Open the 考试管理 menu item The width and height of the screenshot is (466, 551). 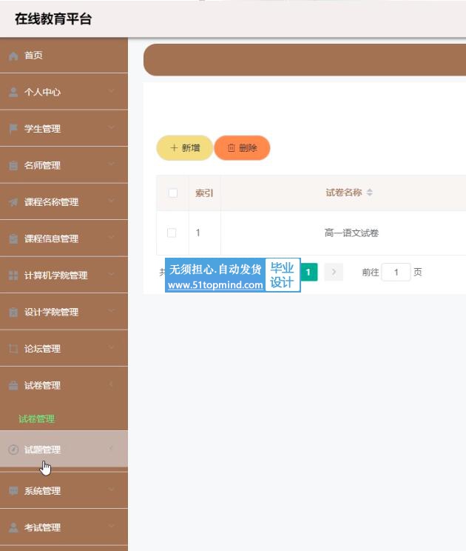[64, 527]
